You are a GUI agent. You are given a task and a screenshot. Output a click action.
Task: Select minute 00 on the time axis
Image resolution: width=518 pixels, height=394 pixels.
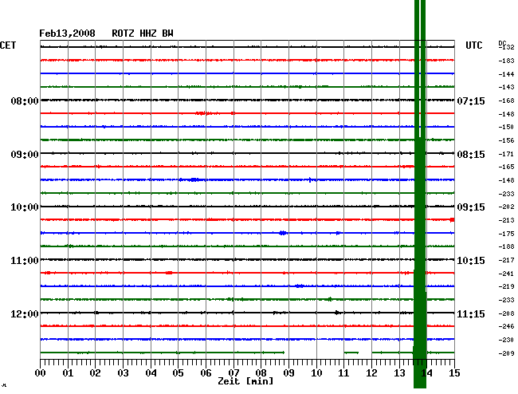41,373
